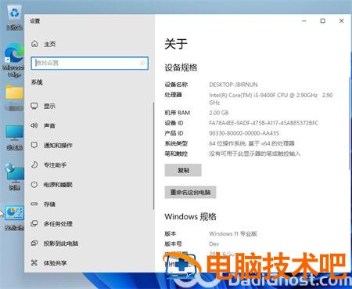Viewport: 352px width, 289px height.
Task: Maximize the Settings window
Action: 323,21
